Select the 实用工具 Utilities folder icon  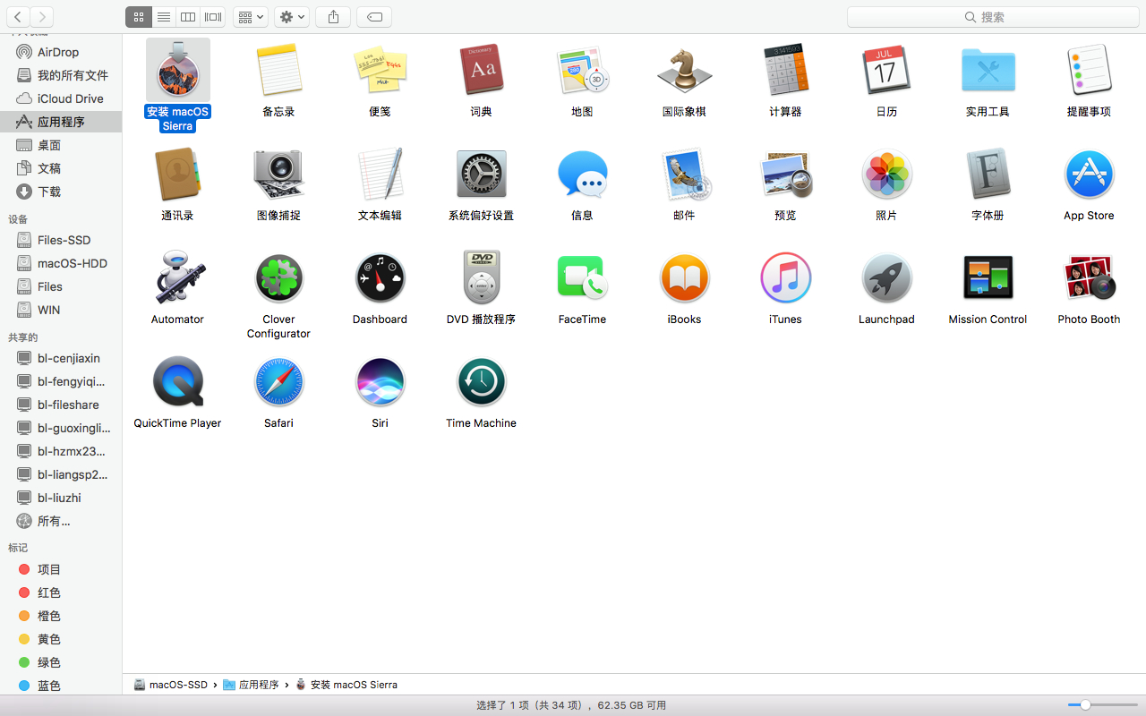click(988, 71)
